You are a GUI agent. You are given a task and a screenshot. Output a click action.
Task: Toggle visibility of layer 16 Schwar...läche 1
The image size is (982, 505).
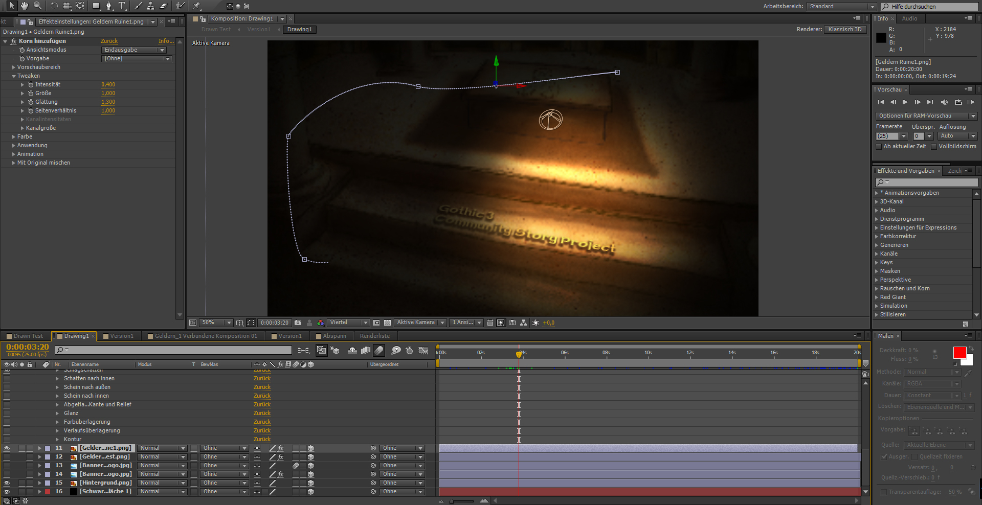(x=7, y=492)
